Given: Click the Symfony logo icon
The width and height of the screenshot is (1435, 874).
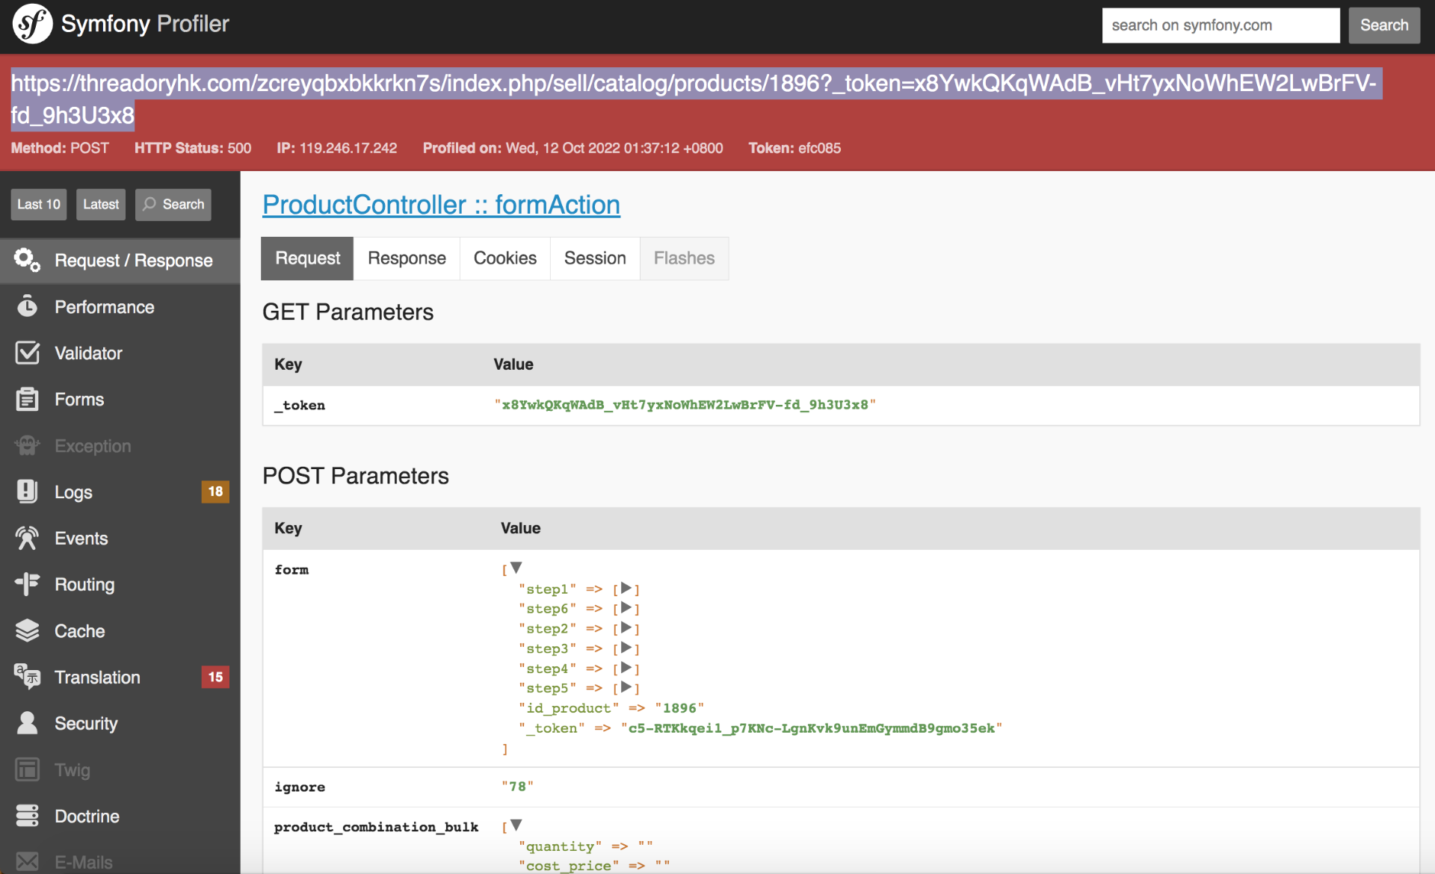Looking at the screenshot, I should click(32, 24).
